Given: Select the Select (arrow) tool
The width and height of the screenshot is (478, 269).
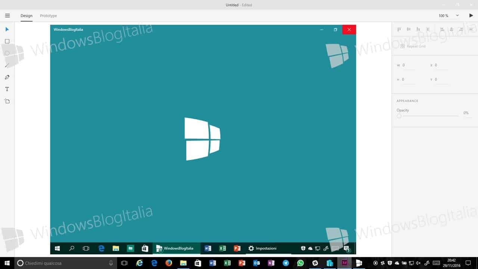Looking at the screenshot, I should tap(7, 29).
